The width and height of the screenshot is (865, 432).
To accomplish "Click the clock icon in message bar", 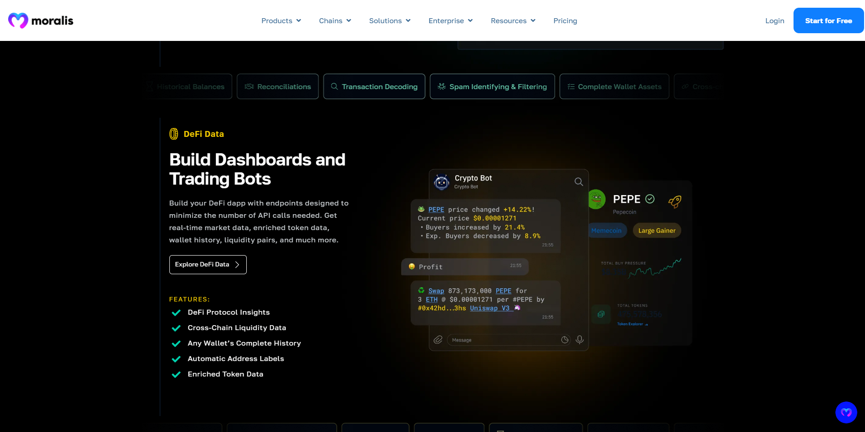I will pyautogui.click(x=565, y=340).
